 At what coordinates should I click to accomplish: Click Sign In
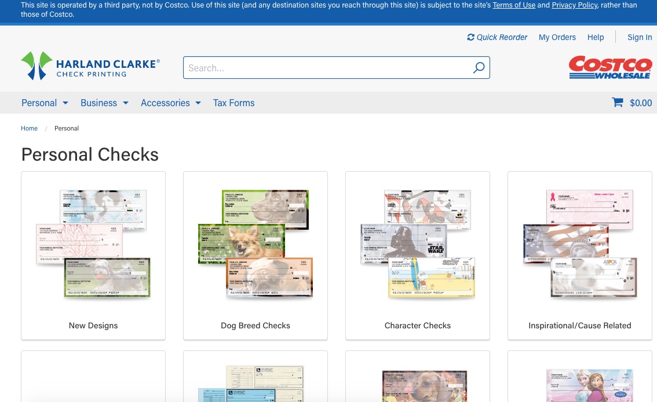(640, 37)
